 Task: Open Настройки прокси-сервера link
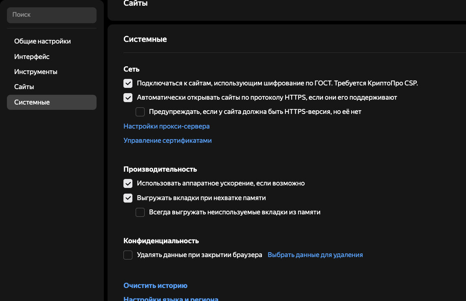(167, 127)
